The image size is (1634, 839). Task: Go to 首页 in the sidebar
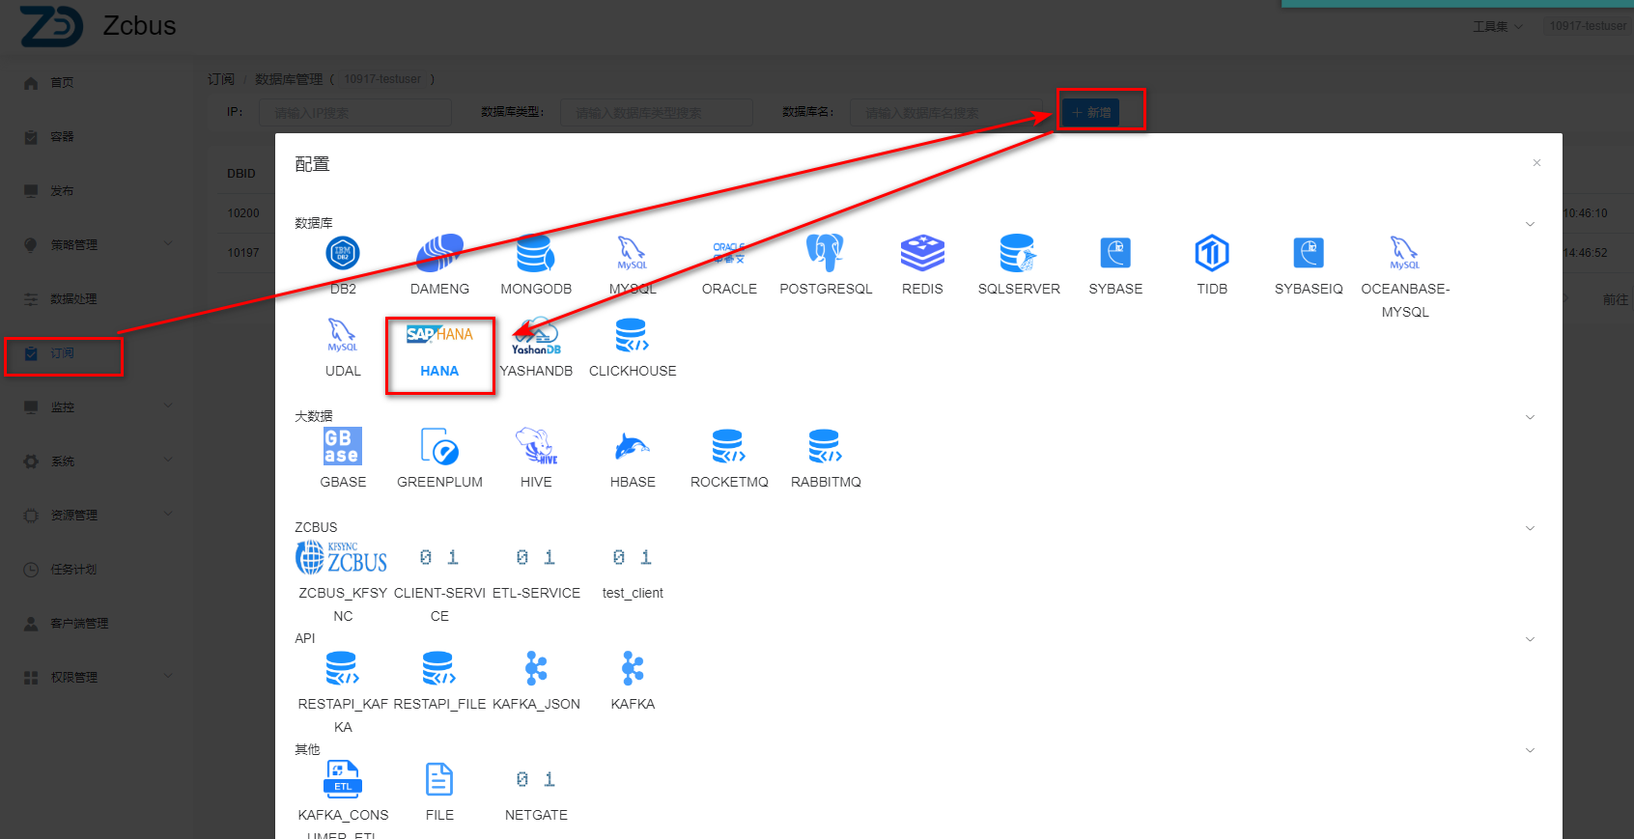[x=62, y=83]
